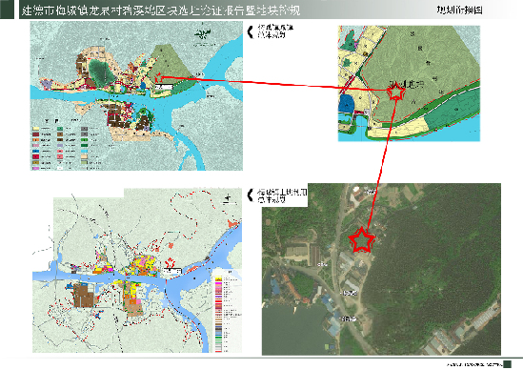Open the land-use plan map thumbnail

point(137,270)
